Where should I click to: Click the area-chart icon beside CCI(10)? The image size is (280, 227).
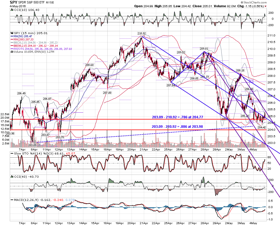(x=12, y=10)
